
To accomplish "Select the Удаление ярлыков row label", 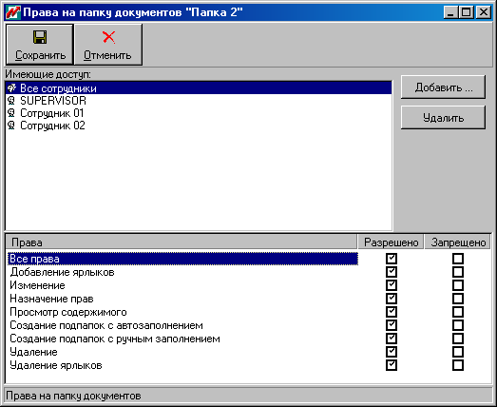I will click(56, 365).
